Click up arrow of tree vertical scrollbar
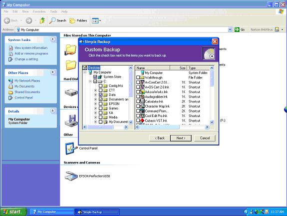Image resolution: width=287 pixels, height=216 pixels. (130, 68)
